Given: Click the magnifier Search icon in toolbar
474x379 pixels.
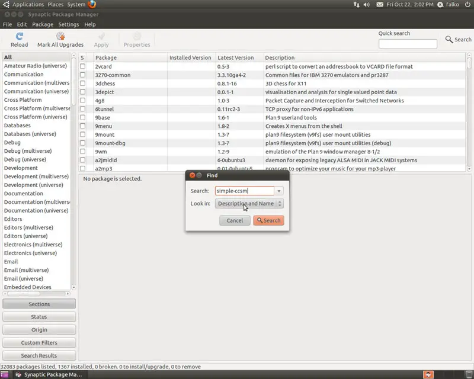Looking at the screenshot, I should 449,39.
